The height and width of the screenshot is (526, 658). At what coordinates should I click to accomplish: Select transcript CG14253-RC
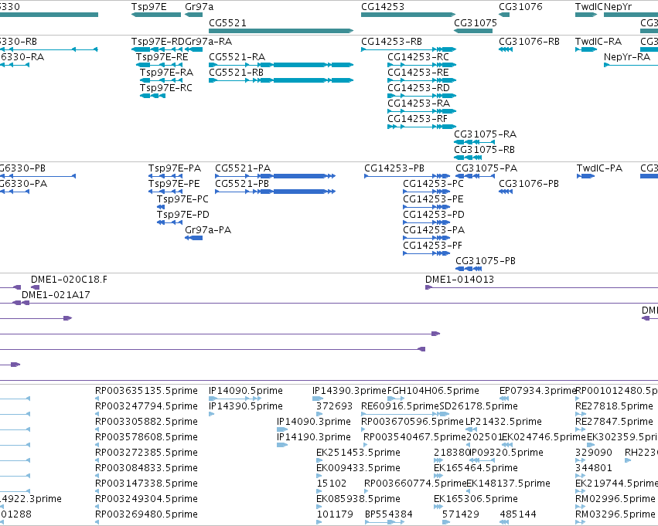pos(418,57)
